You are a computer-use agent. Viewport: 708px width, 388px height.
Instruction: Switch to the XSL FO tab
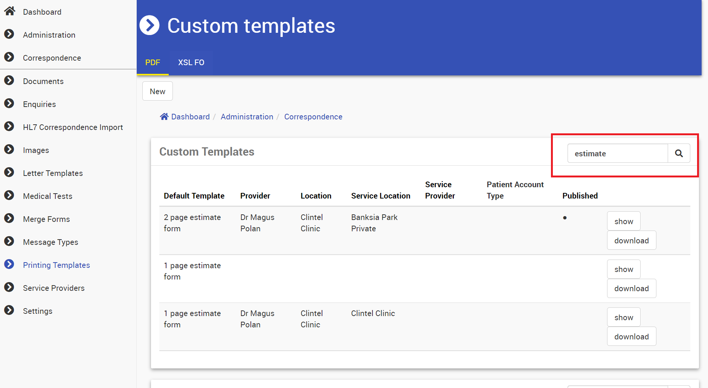[191, 63]
